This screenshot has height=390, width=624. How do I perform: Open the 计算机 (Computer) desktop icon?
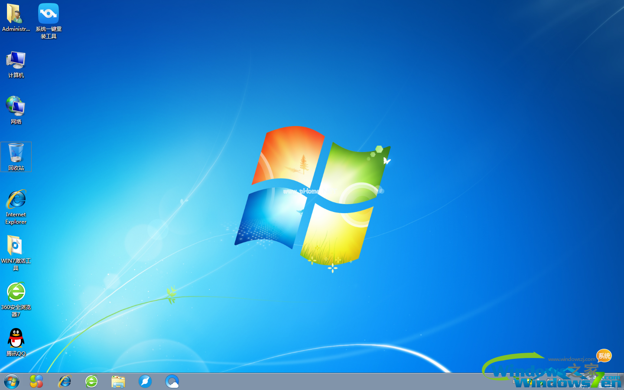[16, 64]
